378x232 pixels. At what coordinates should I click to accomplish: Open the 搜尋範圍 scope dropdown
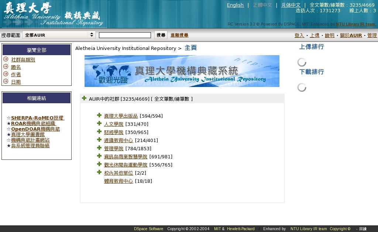pyautogui.click(x=59, y=35)
